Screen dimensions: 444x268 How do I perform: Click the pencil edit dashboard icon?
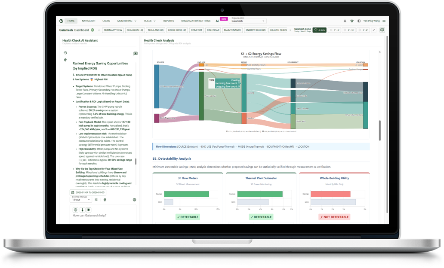click(374, 30)
